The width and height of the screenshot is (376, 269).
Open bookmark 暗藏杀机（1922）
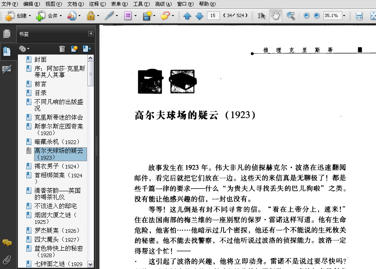57,142
